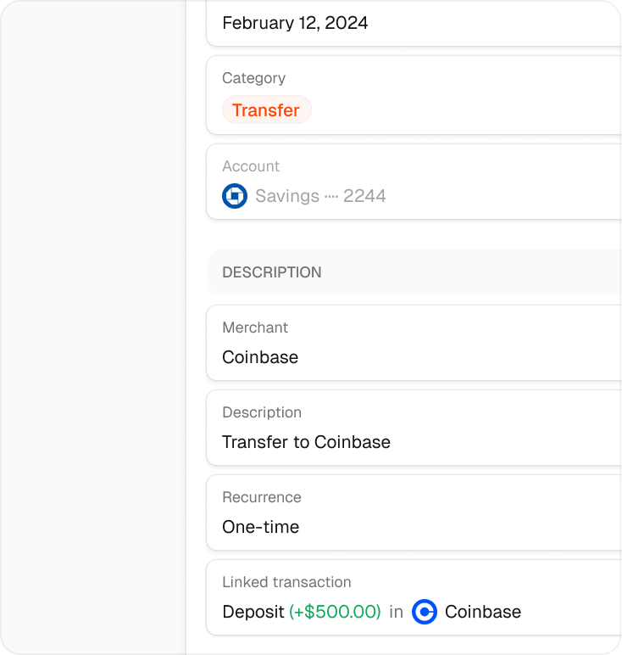Click the Description label above Transfer to Coinbase
This screenshot has height=655, width=622.
point(261,412)
